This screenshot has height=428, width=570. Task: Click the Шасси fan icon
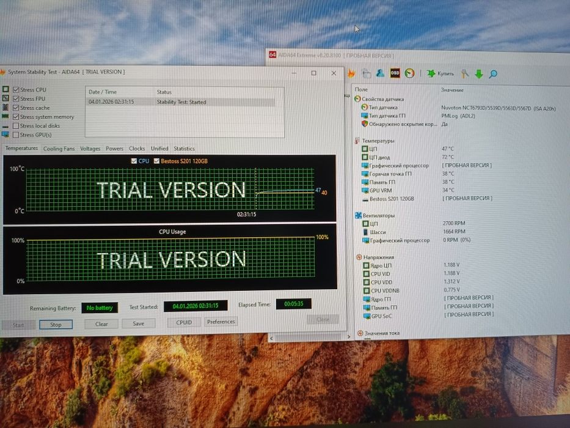click(366, 232)
